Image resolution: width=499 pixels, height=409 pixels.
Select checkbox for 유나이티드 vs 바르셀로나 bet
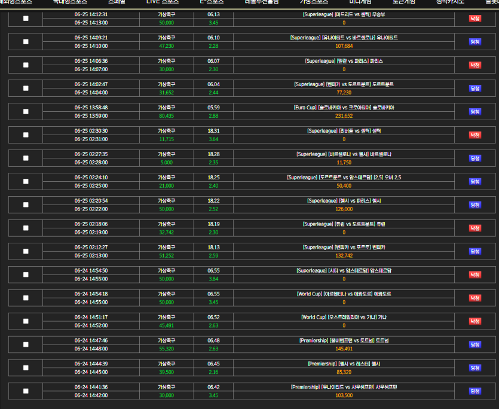[26, 42]
